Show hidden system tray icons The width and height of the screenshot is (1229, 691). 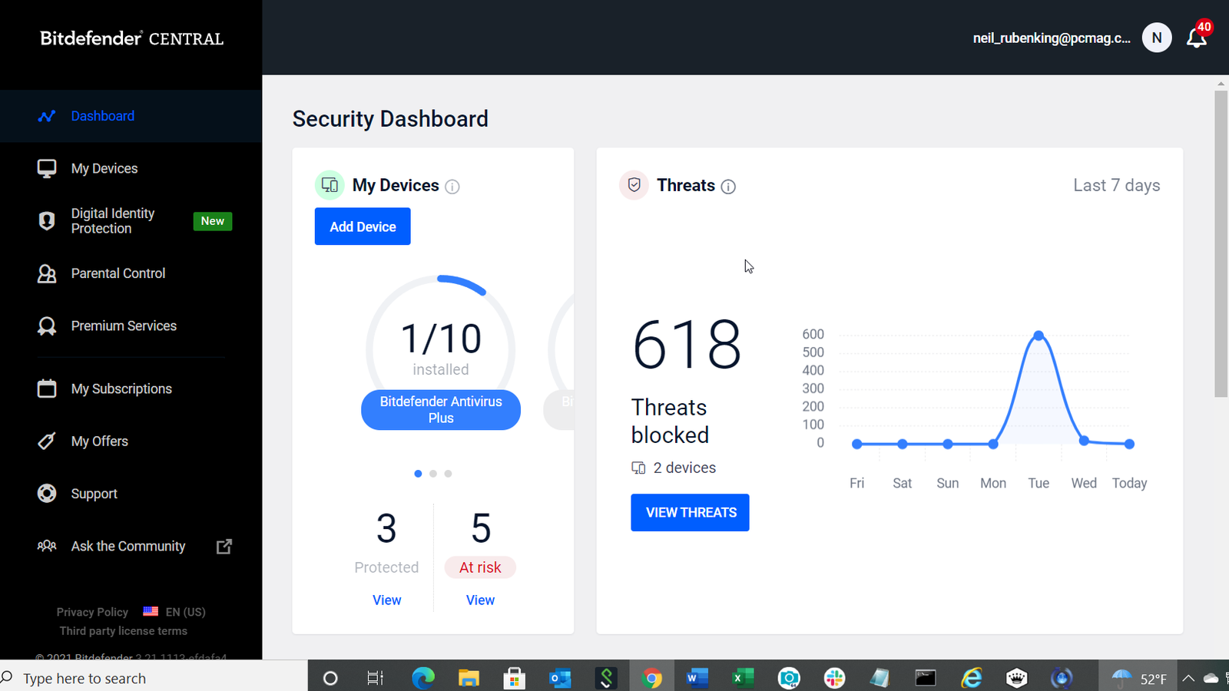[1188, 678]
